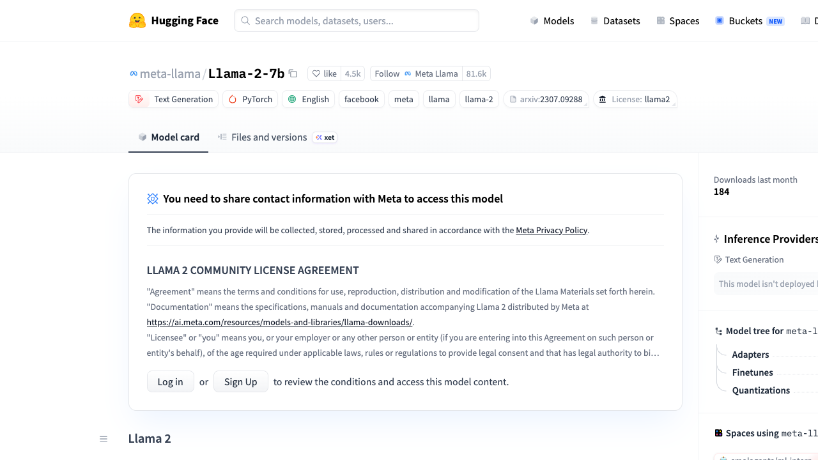Click the Inference Providers lightning icon
818x460 pixels.
tap(716, 239)
